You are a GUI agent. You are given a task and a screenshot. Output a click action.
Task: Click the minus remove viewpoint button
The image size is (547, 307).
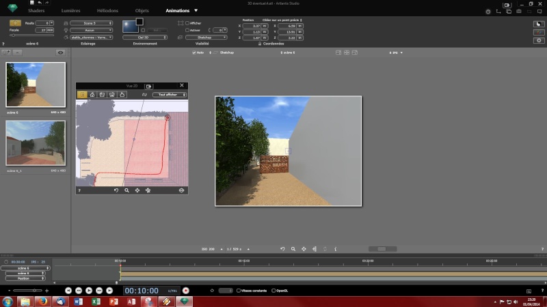[x=18, y=53]
